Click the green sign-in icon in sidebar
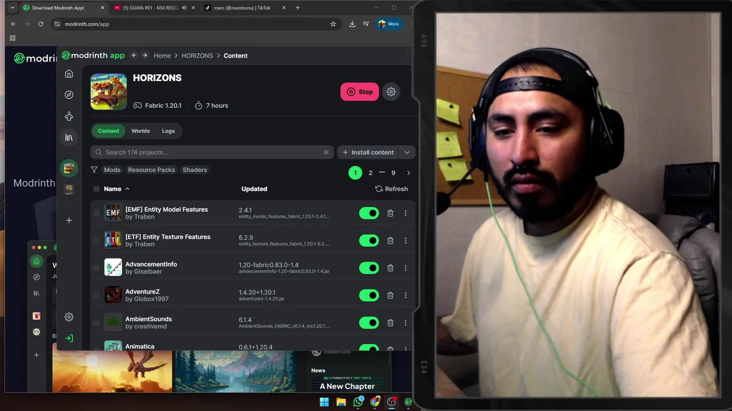The height and width of the screenshot is (411, 732). tap(69, 339)
